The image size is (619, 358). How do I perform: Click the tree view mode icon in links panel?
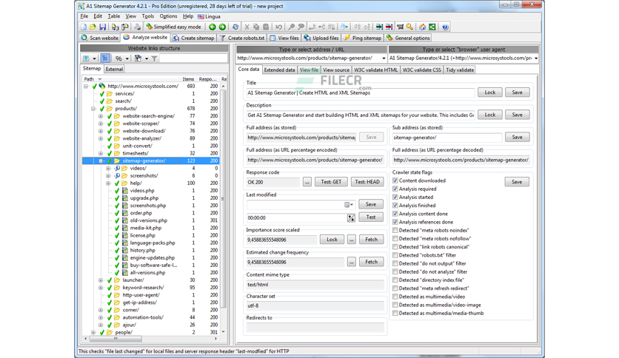[105, 58]
